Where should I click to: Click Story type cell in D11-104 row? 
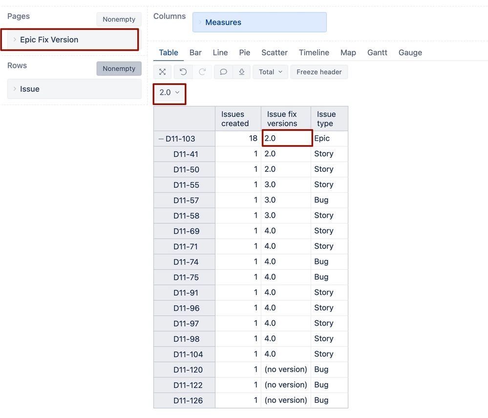click(x=329, y=354)
